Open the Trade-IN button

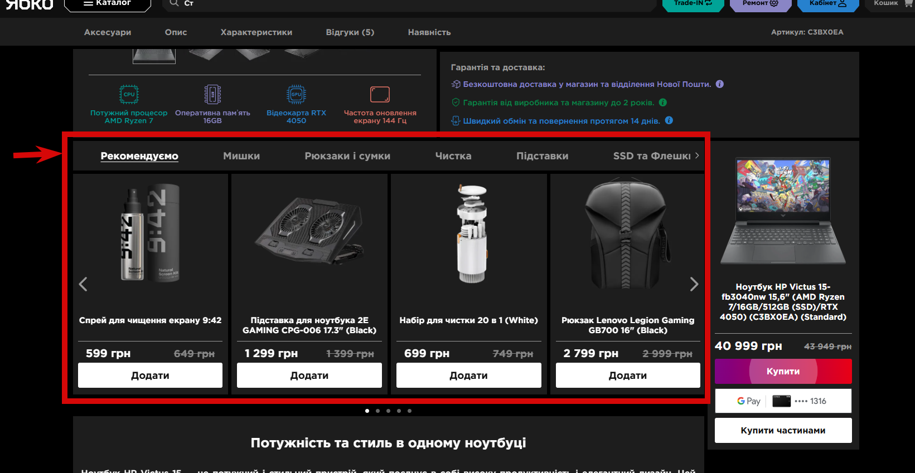pos(693,4)
